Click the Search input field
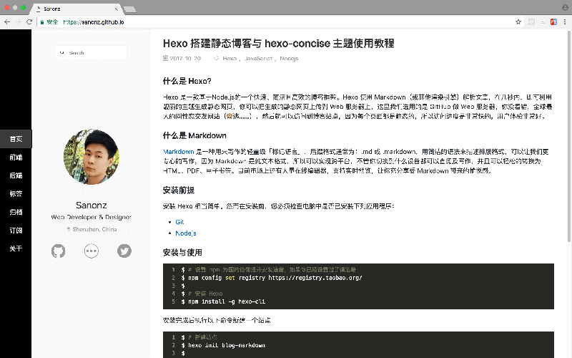 pyautogui.click(x=92, y=52)
